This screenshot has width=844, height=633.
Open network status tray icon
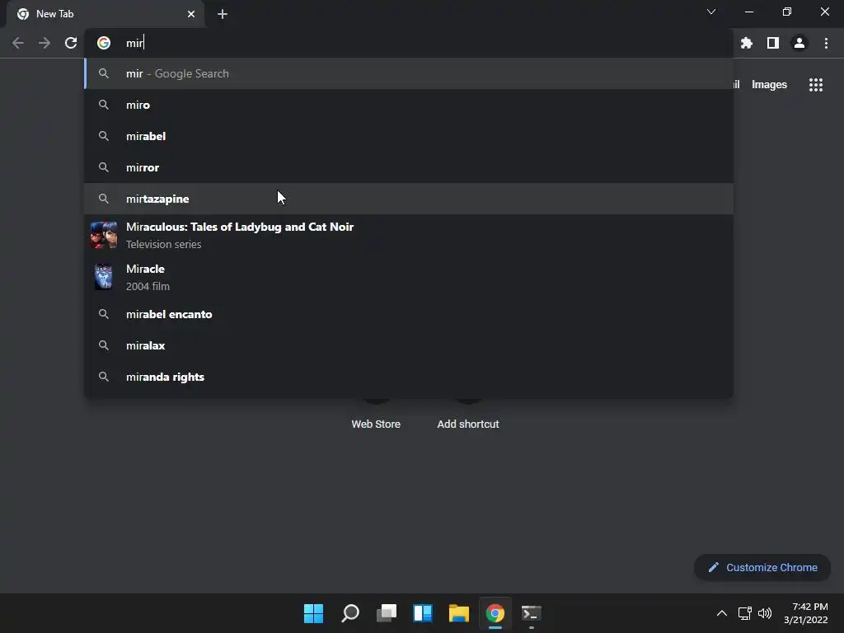[744, 613]
